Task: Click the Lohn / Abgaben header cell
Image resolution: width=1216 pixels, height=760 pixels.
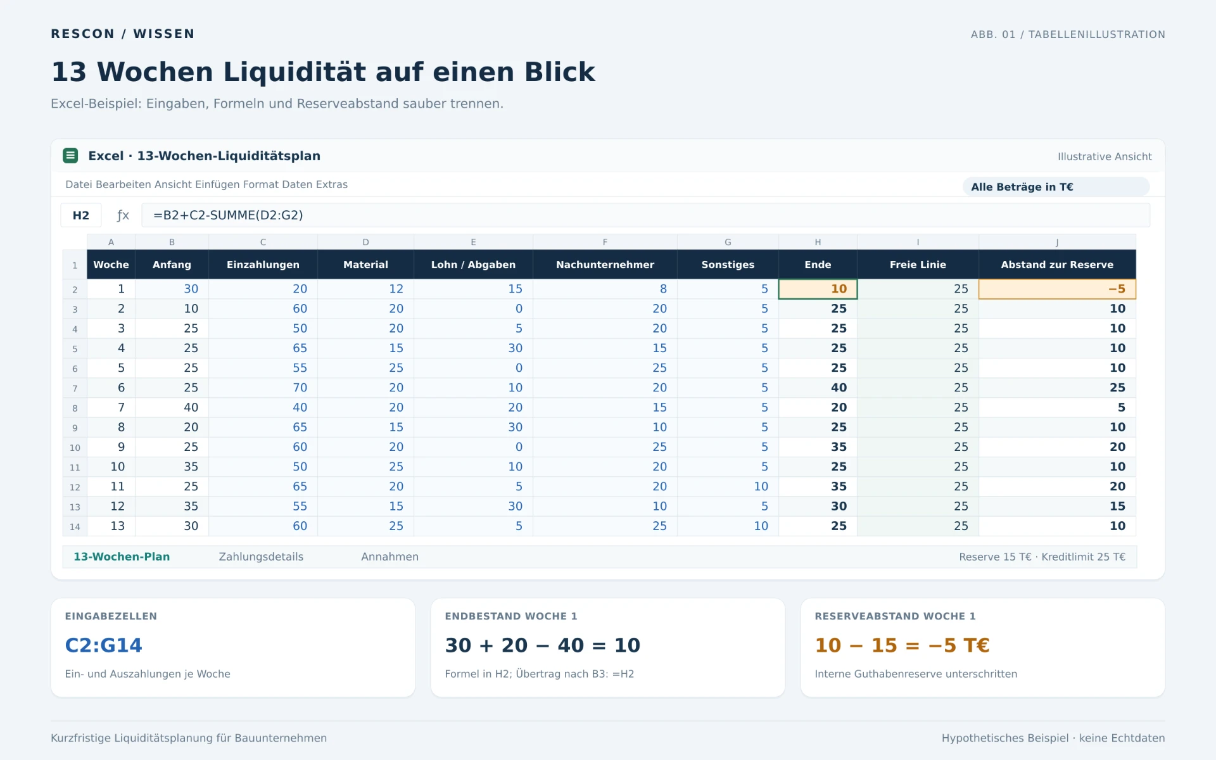Action: 473,265
